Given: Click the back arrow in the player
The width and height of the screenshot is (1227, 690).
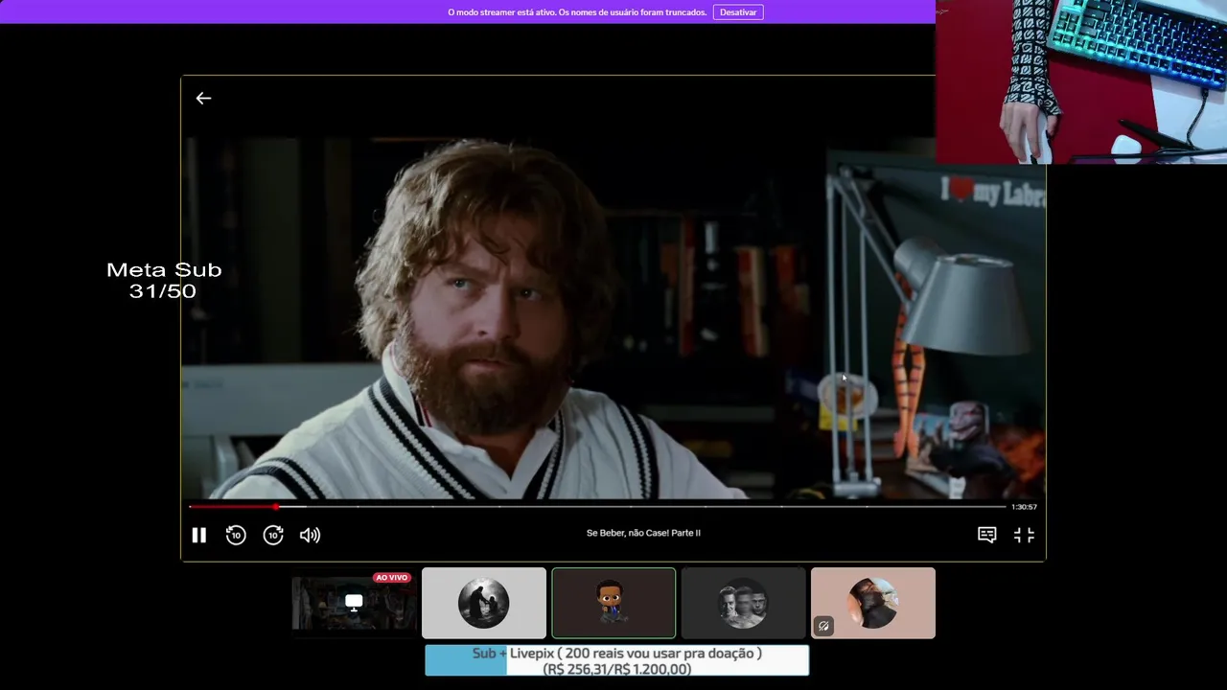Looking at the screenshot, I should (x=203, y=98).
